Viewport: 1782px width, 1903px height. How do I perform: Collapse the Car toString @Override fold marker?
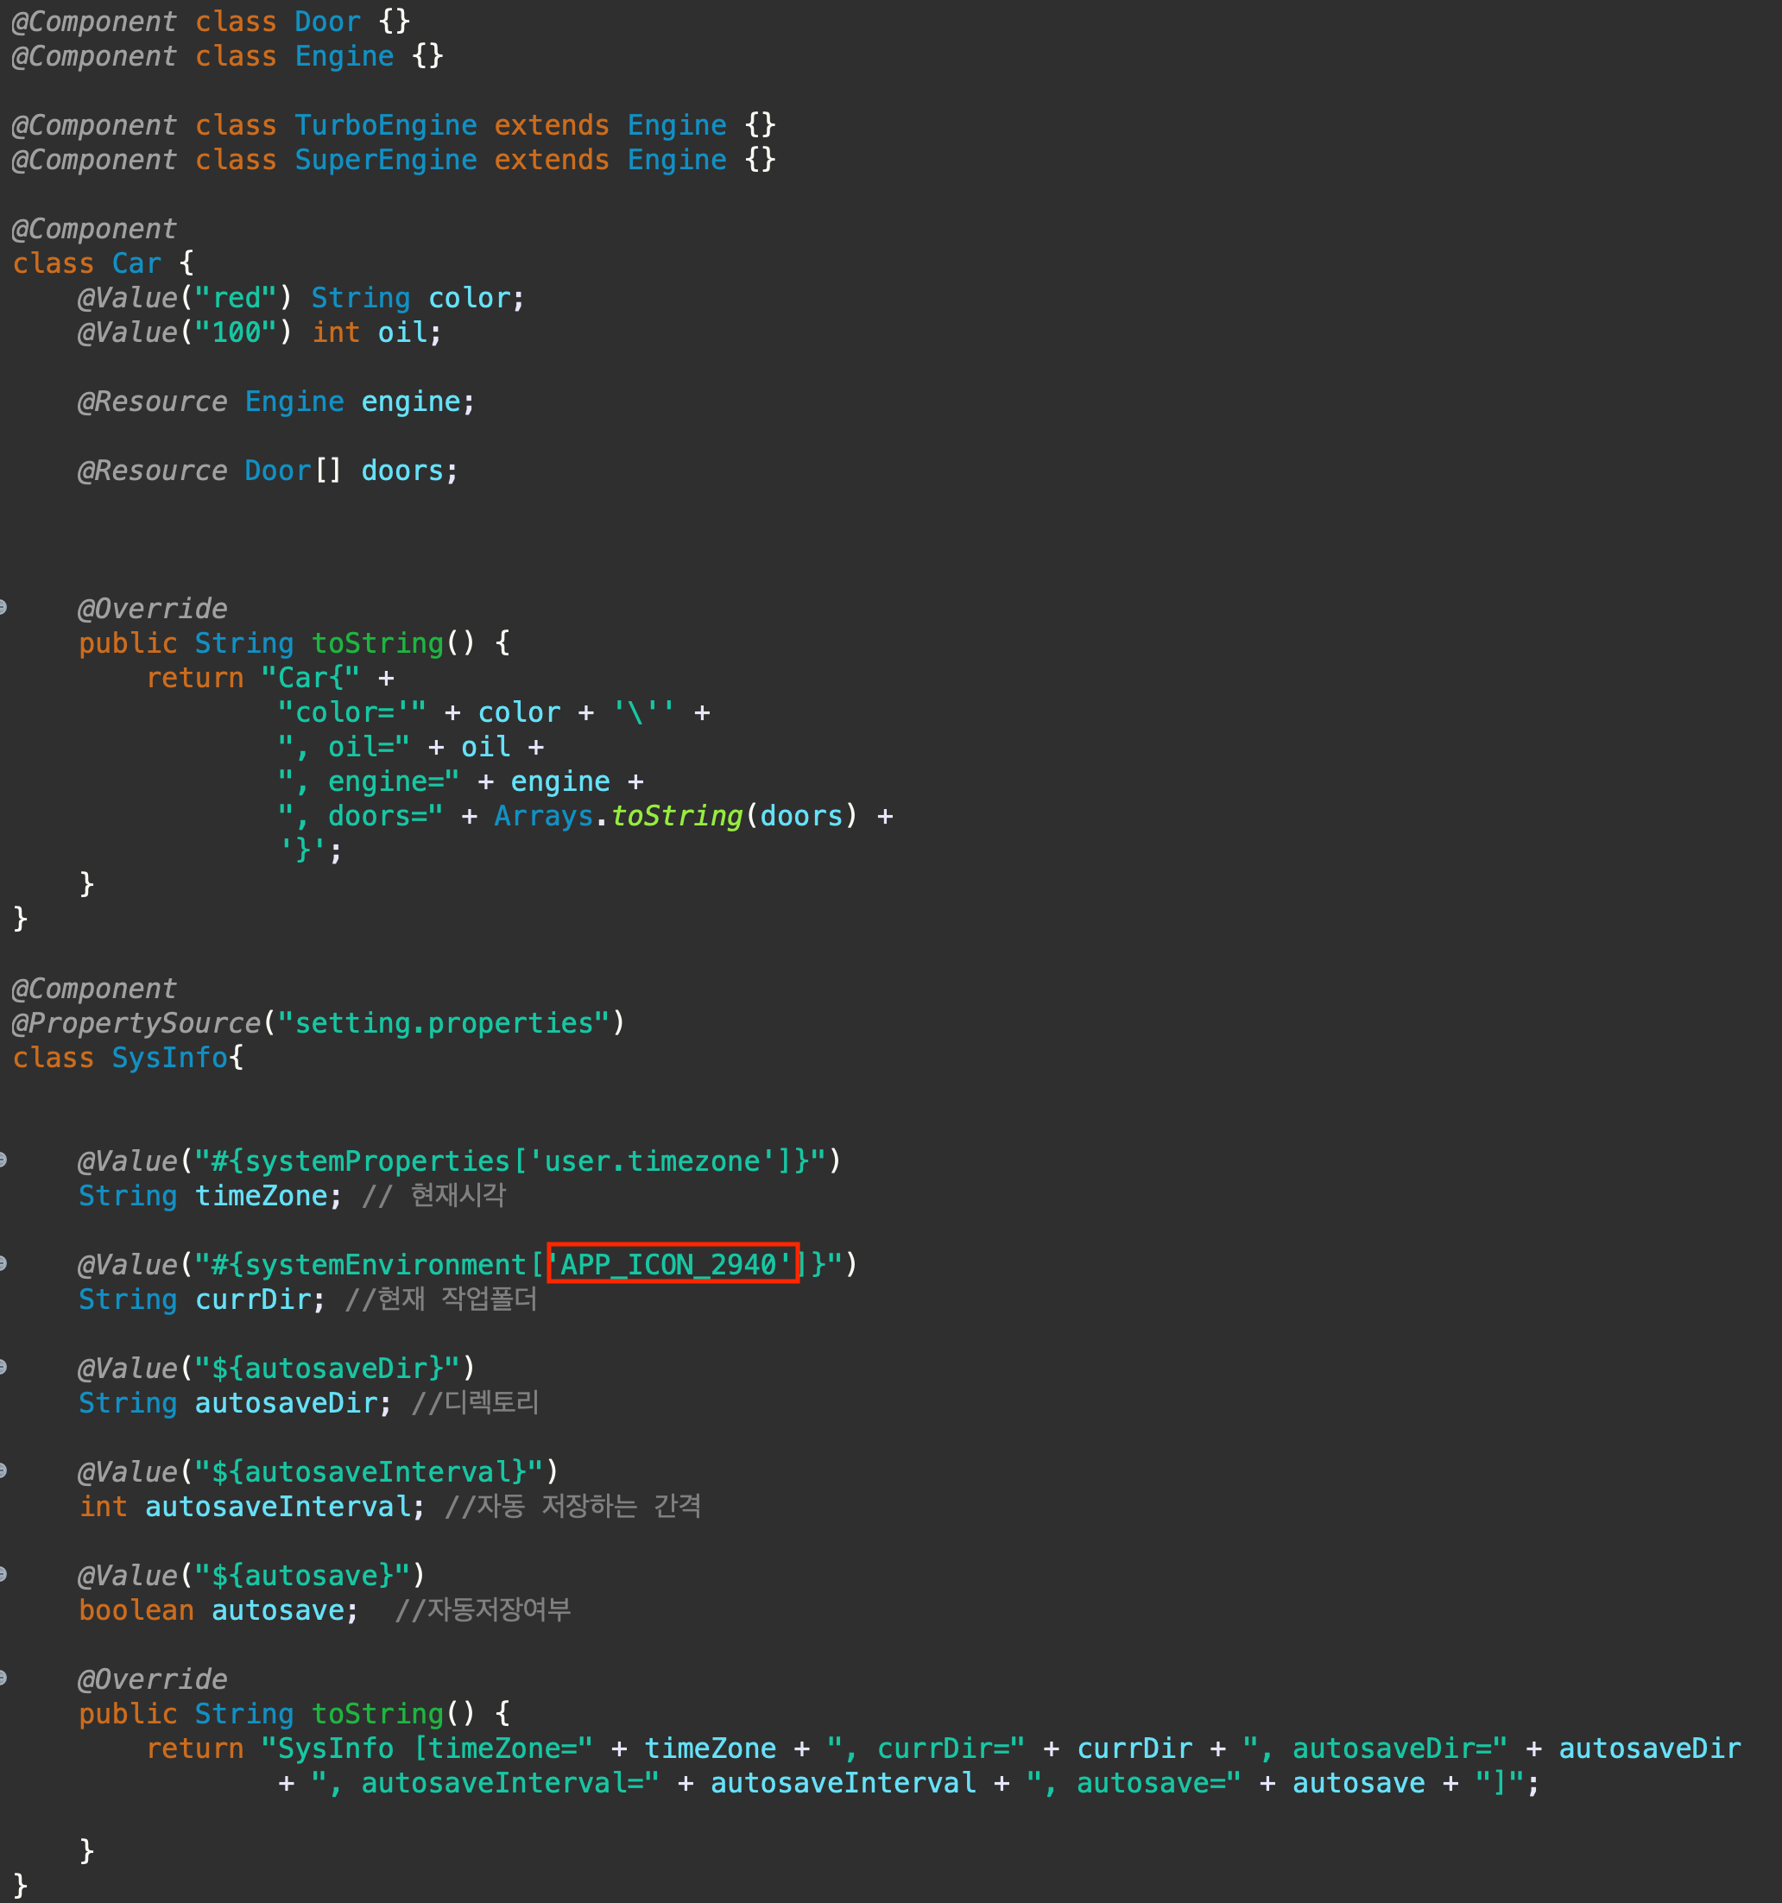3,607
